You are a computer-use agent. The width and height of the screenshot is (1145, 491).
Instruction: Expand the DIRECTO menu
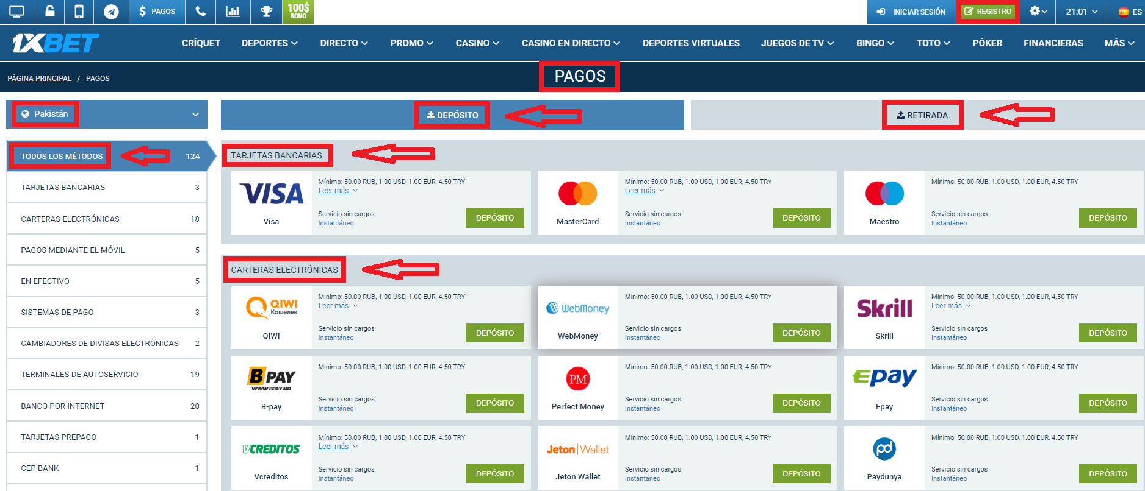(344, 43)
